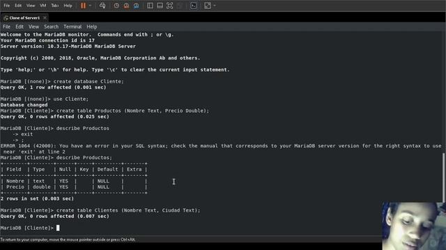Open the power options dropdown beside the pause button

[90, 6]
